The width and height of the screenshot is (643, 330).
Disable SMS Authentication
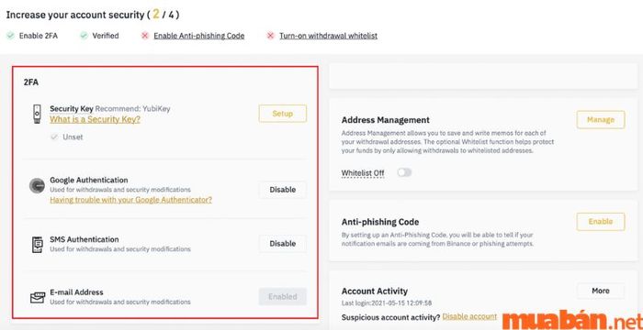[283, 244]
